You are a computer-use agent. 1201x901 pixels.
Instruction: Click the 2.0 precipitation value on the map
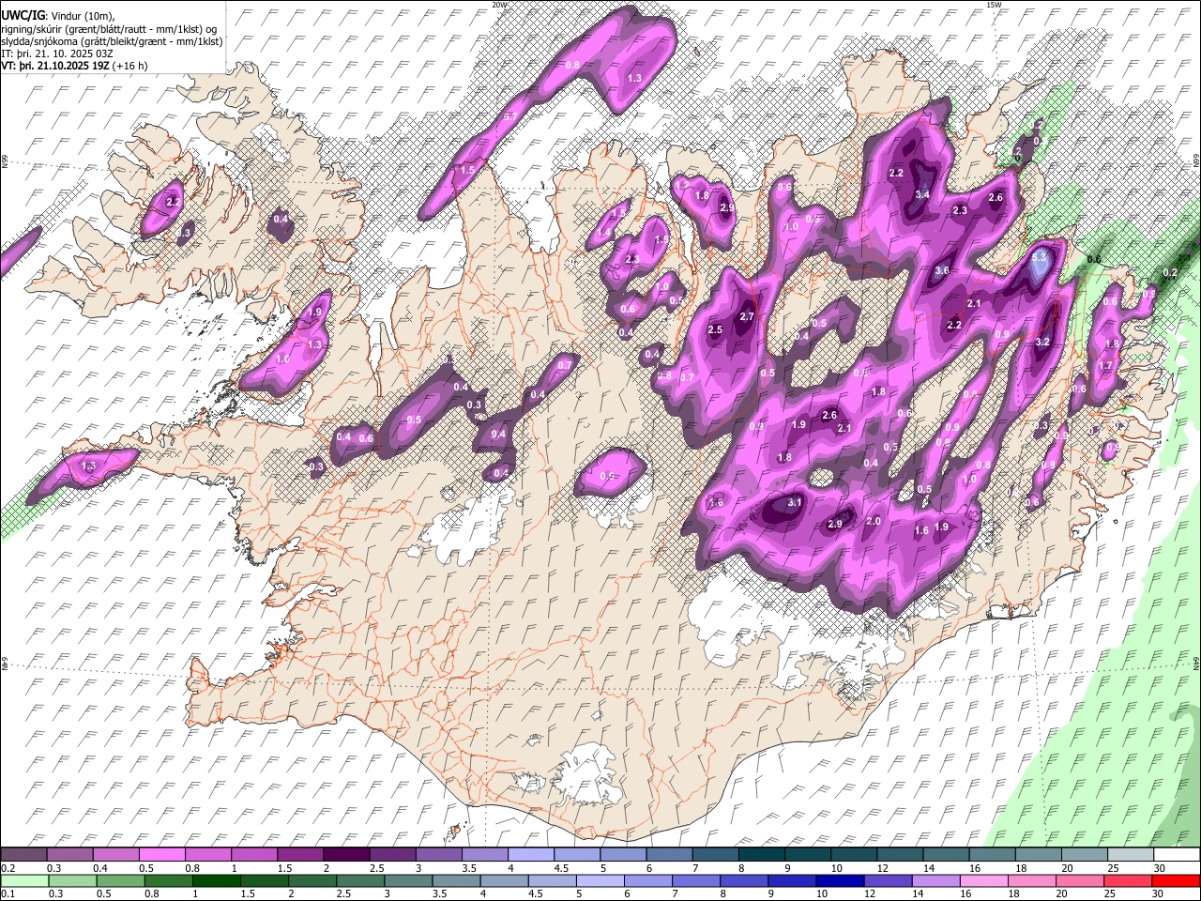pos(874,521)
